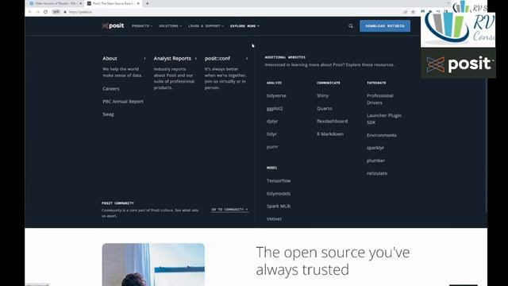
Task: Click the hero photo below the menu
Action: point(153,265)
